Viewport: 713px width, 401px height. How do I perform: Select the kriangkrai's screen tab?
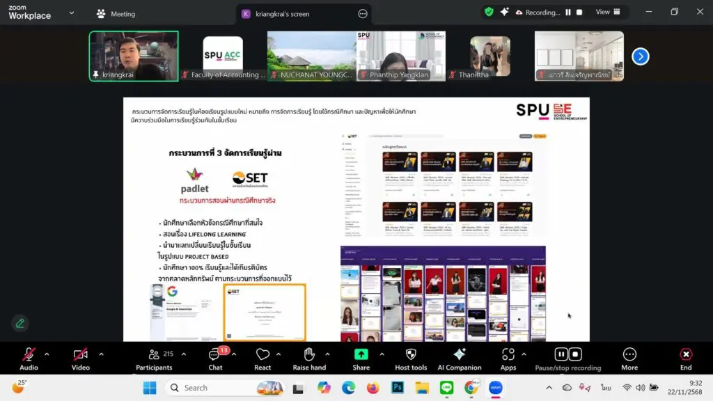tap(282, 14)
